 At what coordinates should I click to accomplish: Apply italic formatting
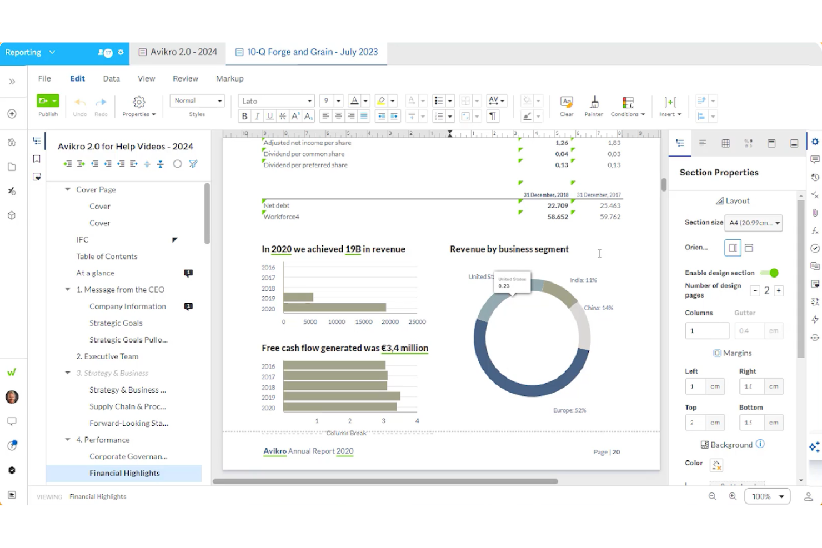(257, 116)
